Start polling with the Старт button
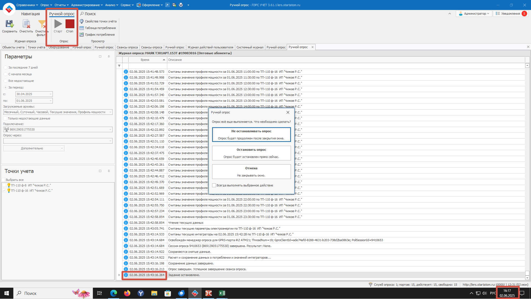The height and width of the screenshot is (299, 531). point(58,26)
